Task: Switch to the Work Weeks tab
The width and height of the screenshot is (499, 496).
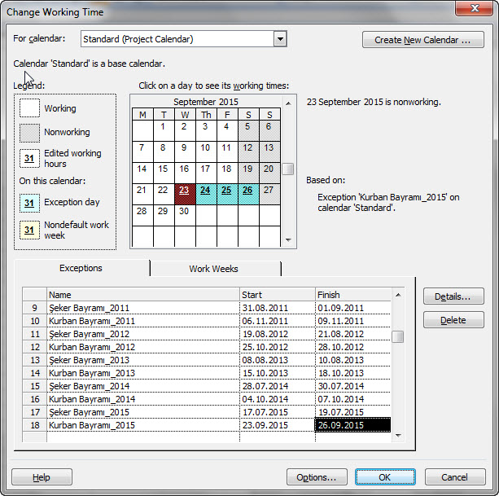Action: [213, 269]
